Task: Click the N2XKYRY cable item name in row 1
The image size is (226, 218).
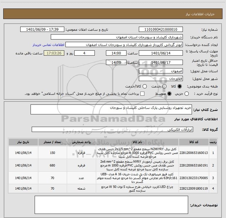Action: tap(137, 153)
